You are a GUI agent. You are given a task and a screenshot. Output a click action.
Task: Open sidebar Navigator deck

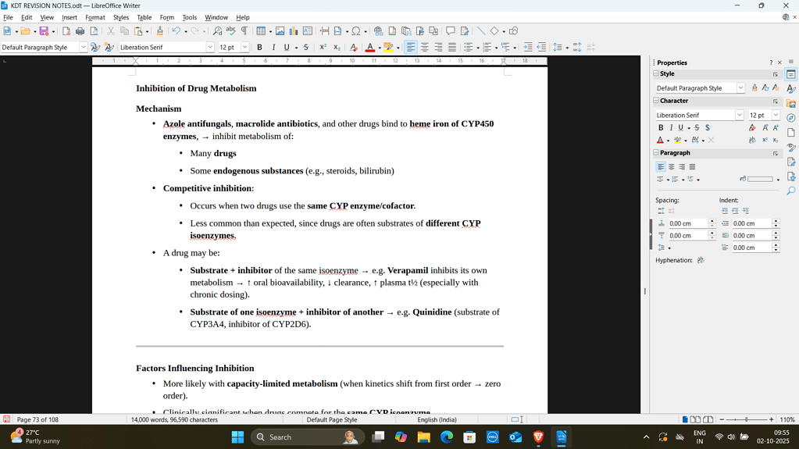click(x=791, y=118)
